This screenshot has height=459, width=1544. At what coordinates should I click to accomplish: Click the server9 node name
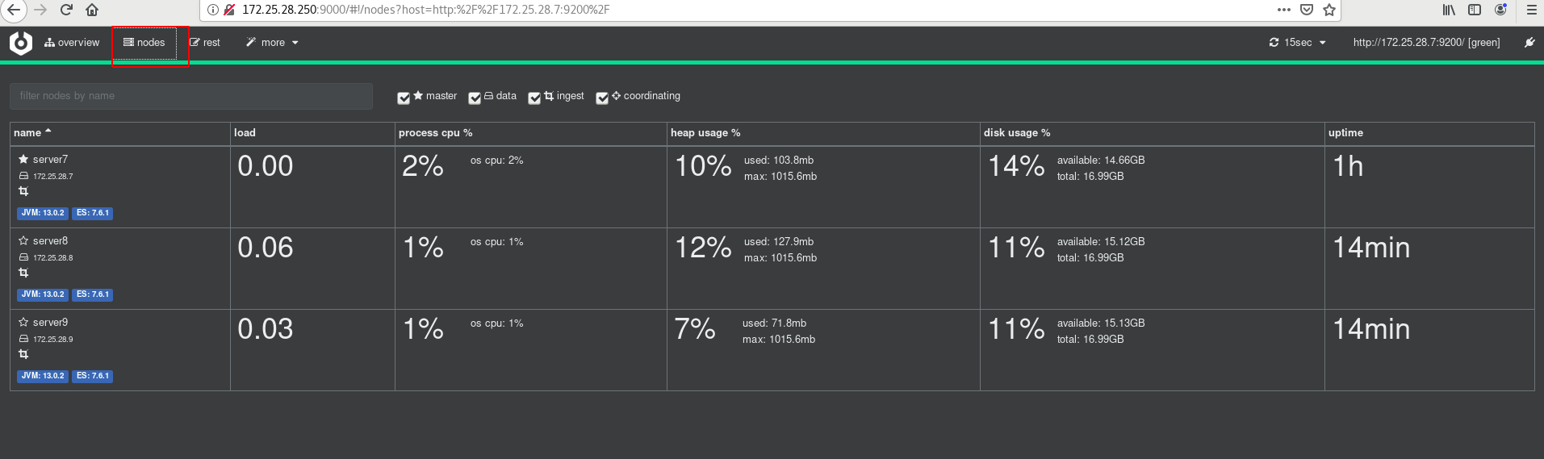click(x=50, y=323)
